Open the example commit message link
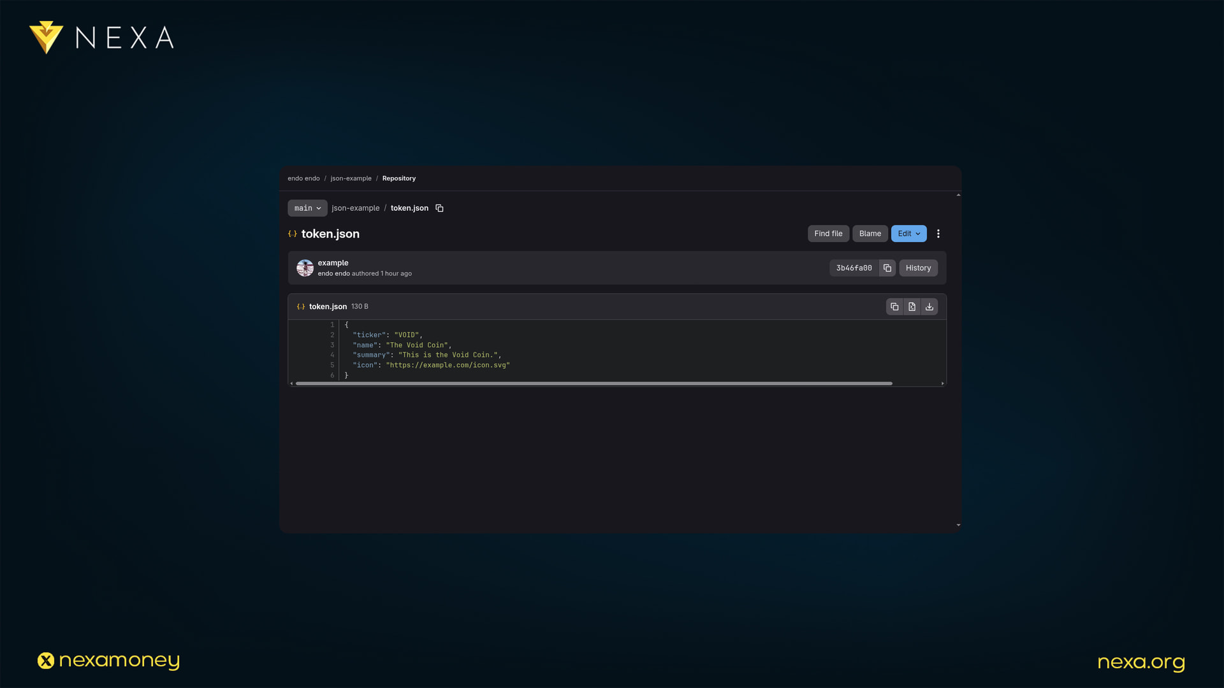Viewport: 1224px width, 688px height. tap(333, 263)
